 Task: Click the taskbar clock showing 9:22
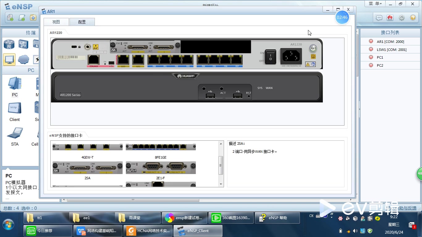tap(394, 217)
